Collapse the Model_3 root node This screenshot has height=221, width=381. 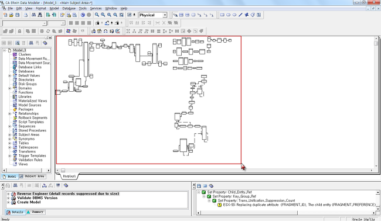pyautogui.click(x=4, y=50)
